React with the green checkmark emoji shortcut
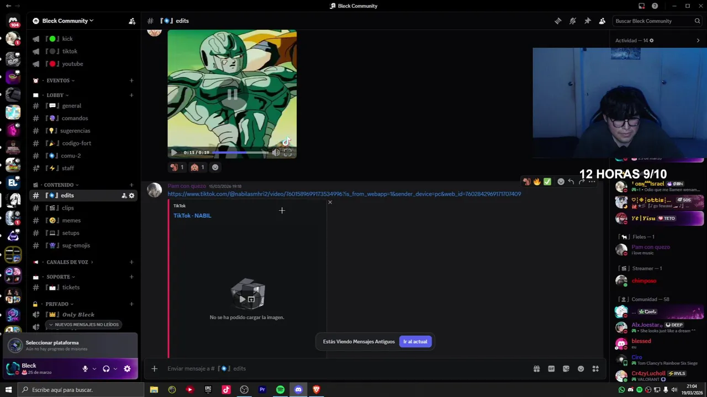707x397 pixels. tap(547, 181)
